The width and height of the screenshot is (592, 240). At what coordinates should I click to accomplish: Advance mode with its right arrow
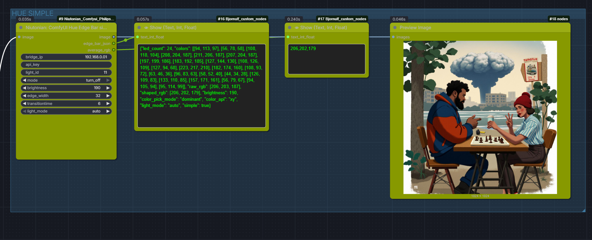108,80
